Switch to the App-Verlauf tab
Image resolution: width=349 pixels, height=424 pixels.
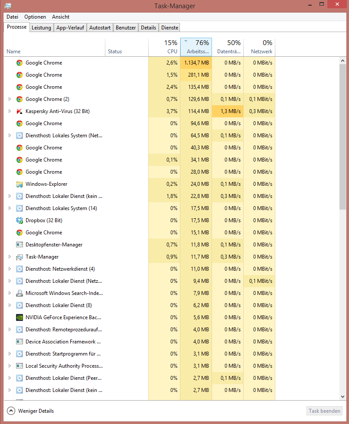70,28
